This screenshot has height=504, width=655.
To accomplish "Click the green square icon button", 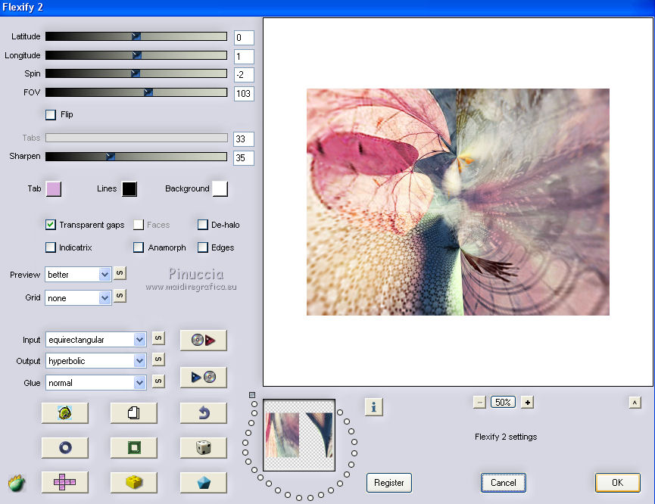I will tap(134, 448).
